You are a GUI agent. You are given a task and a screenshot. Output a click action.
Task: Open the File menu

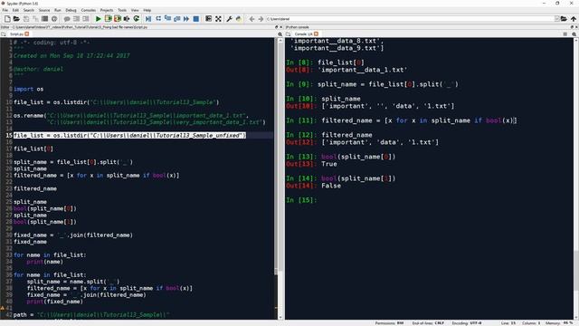point(5,10)
